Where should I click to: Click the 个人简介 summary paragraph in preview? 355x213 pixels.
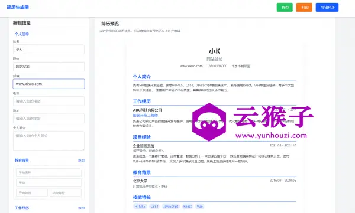(x=214, y=88)
